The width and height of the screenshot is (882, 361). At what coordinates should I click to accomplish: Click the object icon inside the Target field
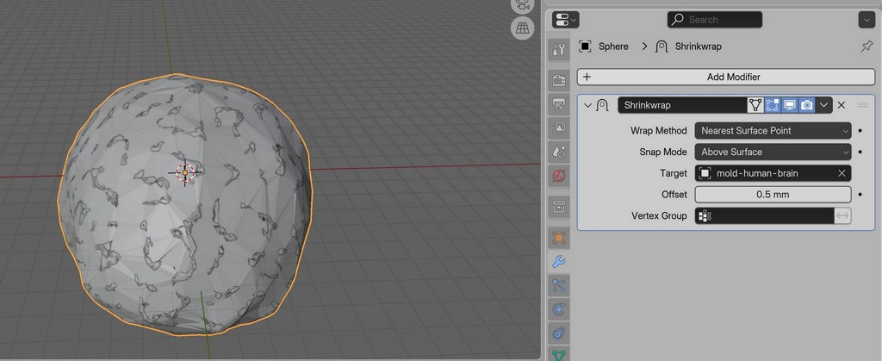pyautogui.click(x=705, y=173)
